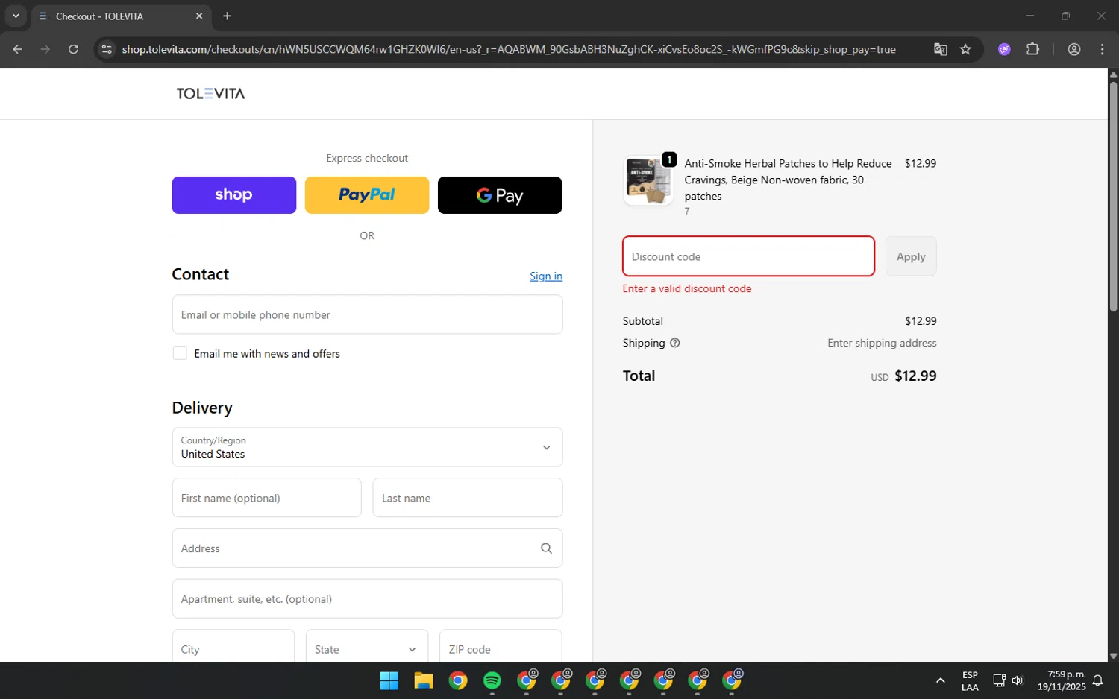The width and height of the screenshot is (1119, 699).
Task: Open Chrome three-dot menu
Action: pos(1102,49)
